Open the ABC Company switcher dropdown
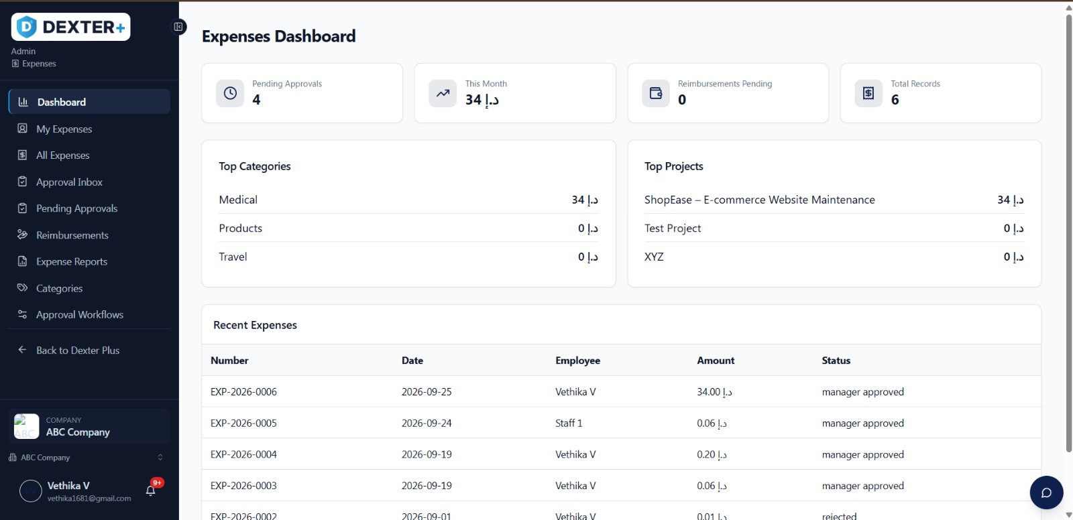The width and height of the screenshot is (1073, 520). click(x=86, y=458)
